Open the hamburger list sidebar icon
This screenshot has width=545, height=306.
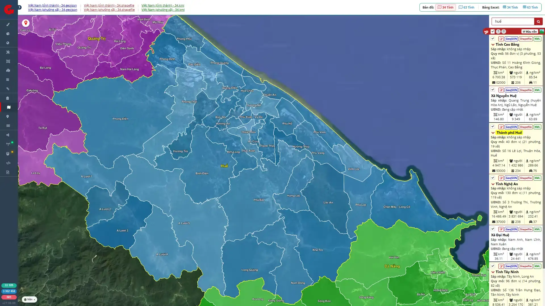coord(8,126)
